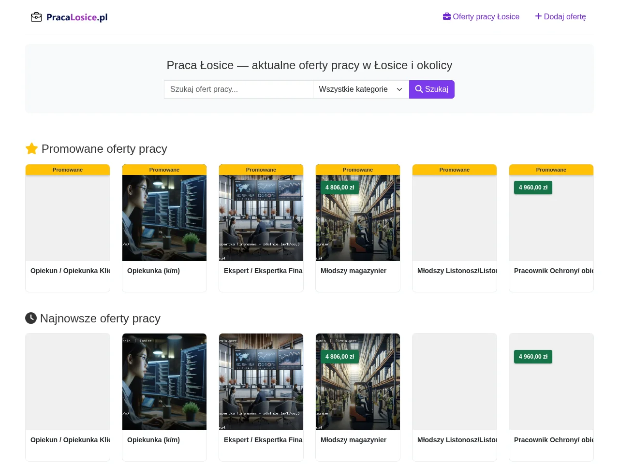Click the Praca Łosice aktualne oferty heading

click(309, 65)
